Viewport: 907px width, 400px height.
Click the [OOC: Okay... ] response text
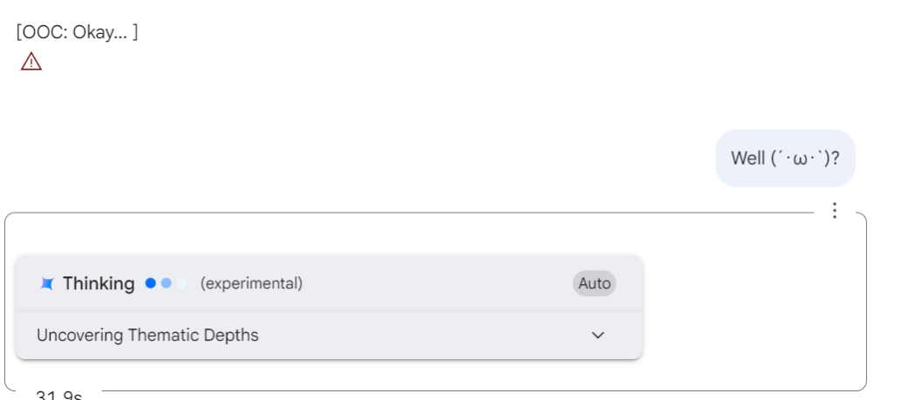(x=77, y=32)
